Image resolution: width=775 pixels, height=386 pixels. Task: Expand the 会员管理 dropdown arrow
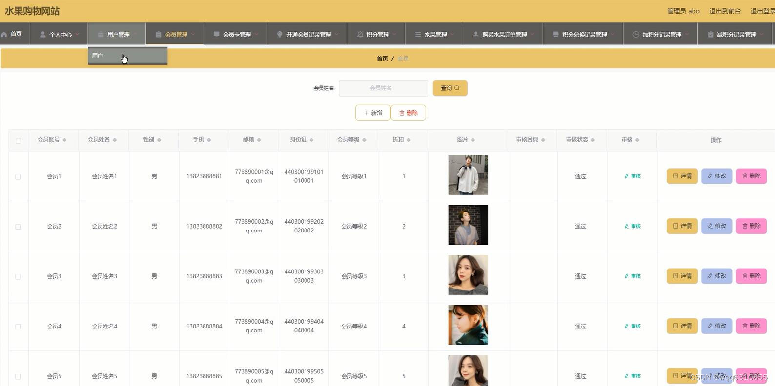193,34
